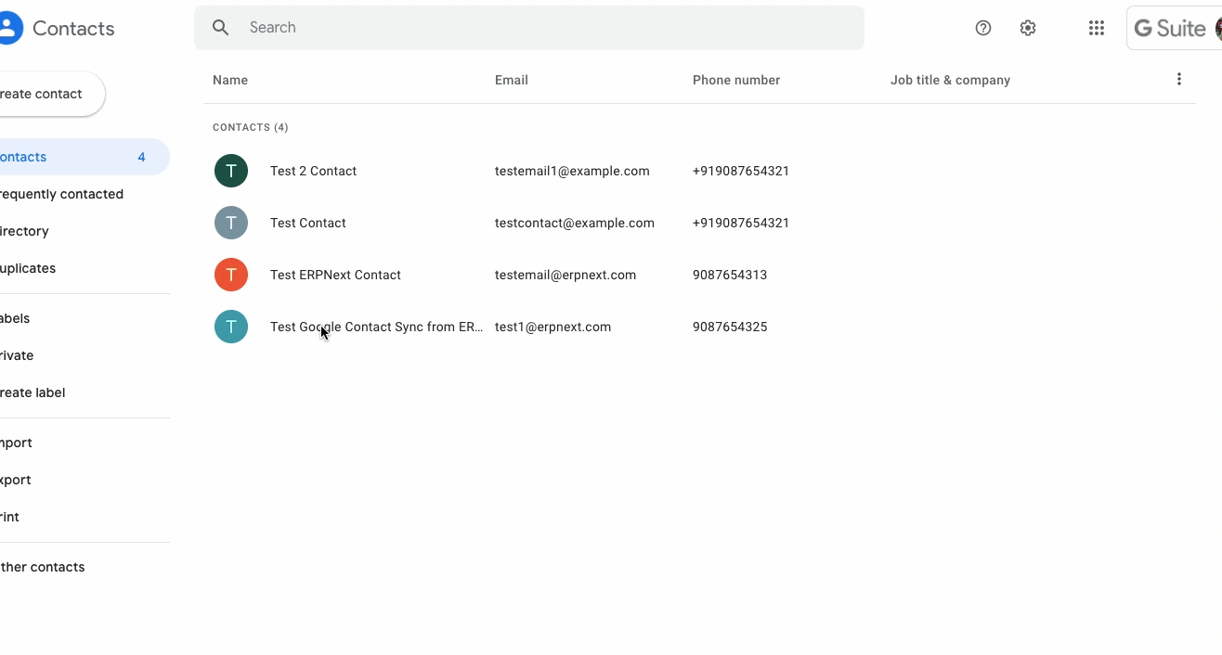Open the Contacts home logo icon
Screen dimensions: 1222x655
pos(11,27)
